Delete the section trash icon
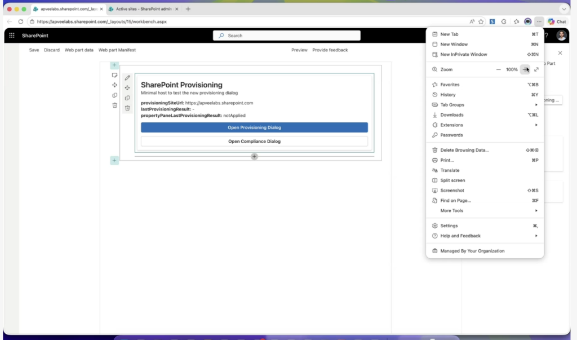The image size is (577, 340). pyautogui.click(x=114, y=105)
